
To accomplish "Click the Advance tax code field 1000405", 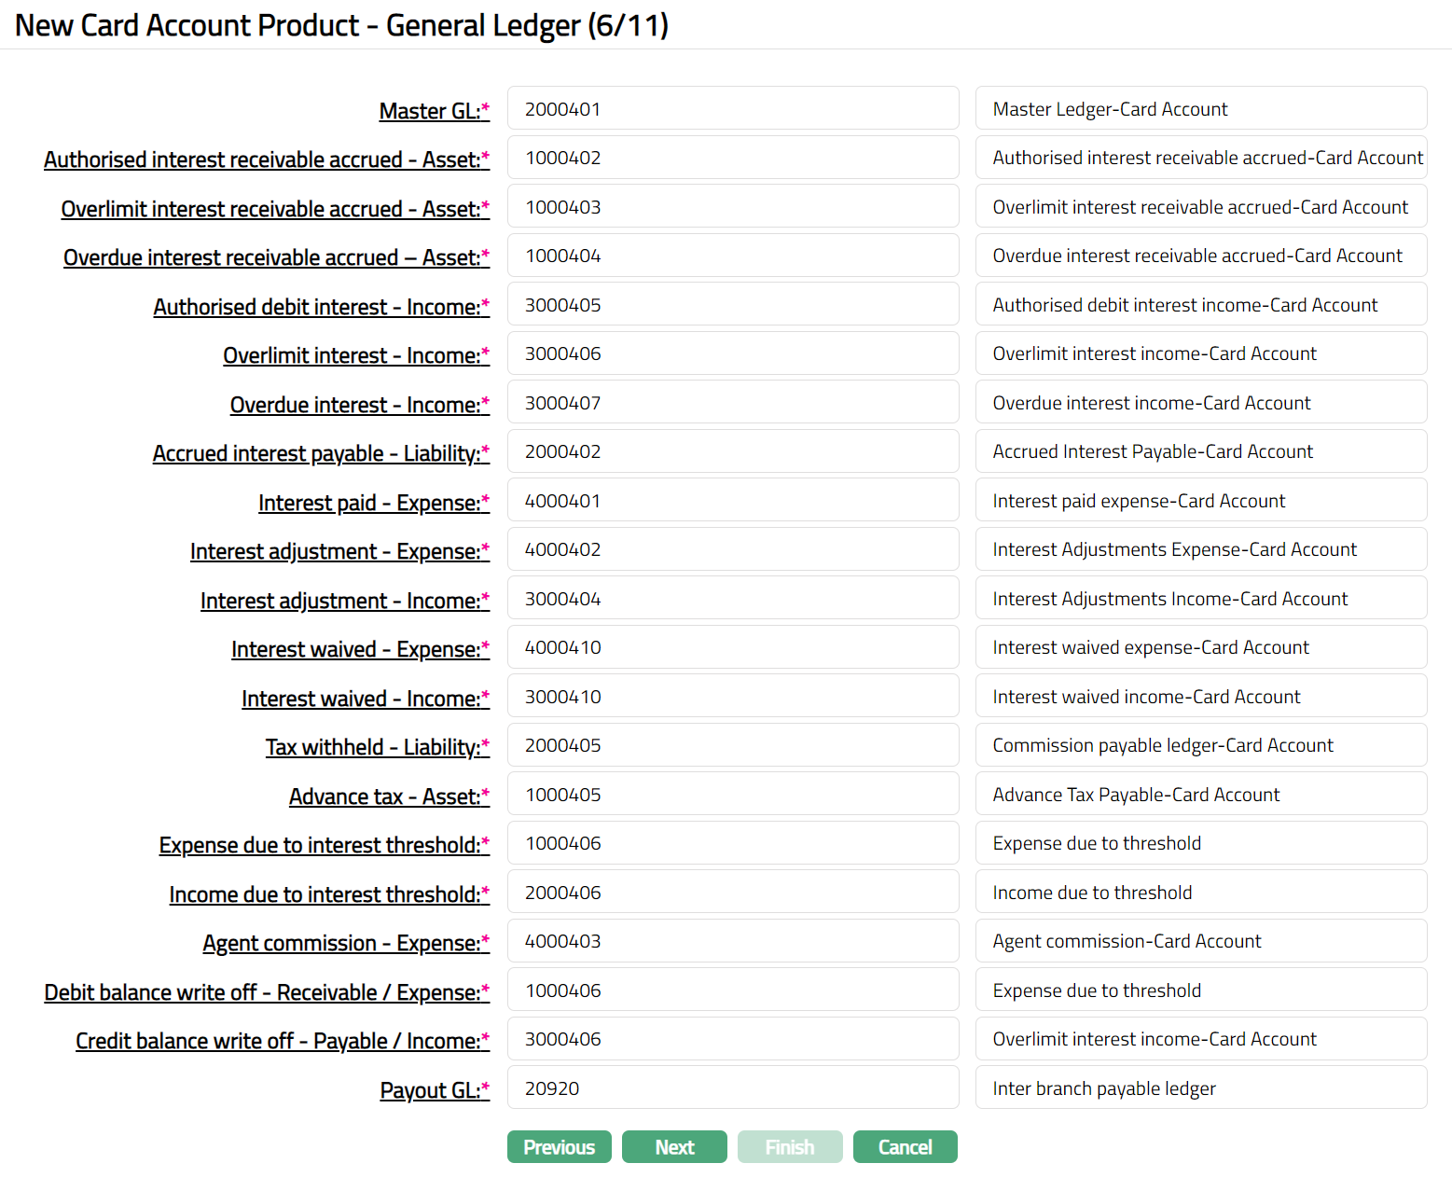I will 732,795.
